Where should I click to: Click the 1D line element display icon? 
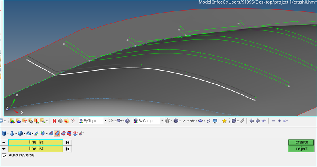pos(184,121)
